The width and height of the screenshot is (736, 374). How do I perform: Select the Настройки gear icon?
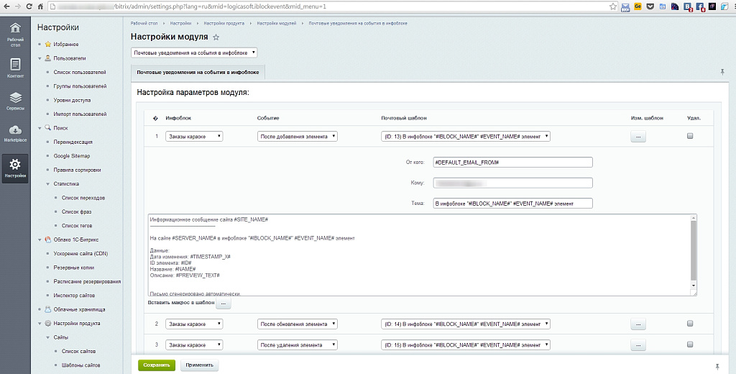click(15, 167)
